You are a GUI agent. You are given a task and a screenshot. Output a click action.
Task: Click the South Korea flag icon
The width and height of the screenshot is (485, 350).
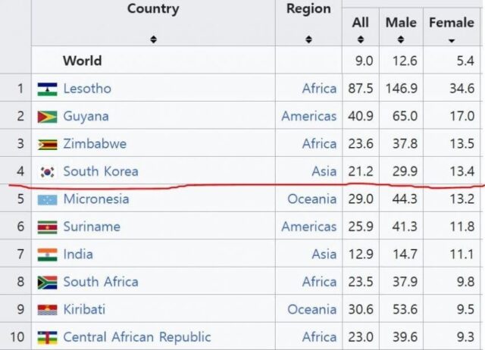(47, 172)
